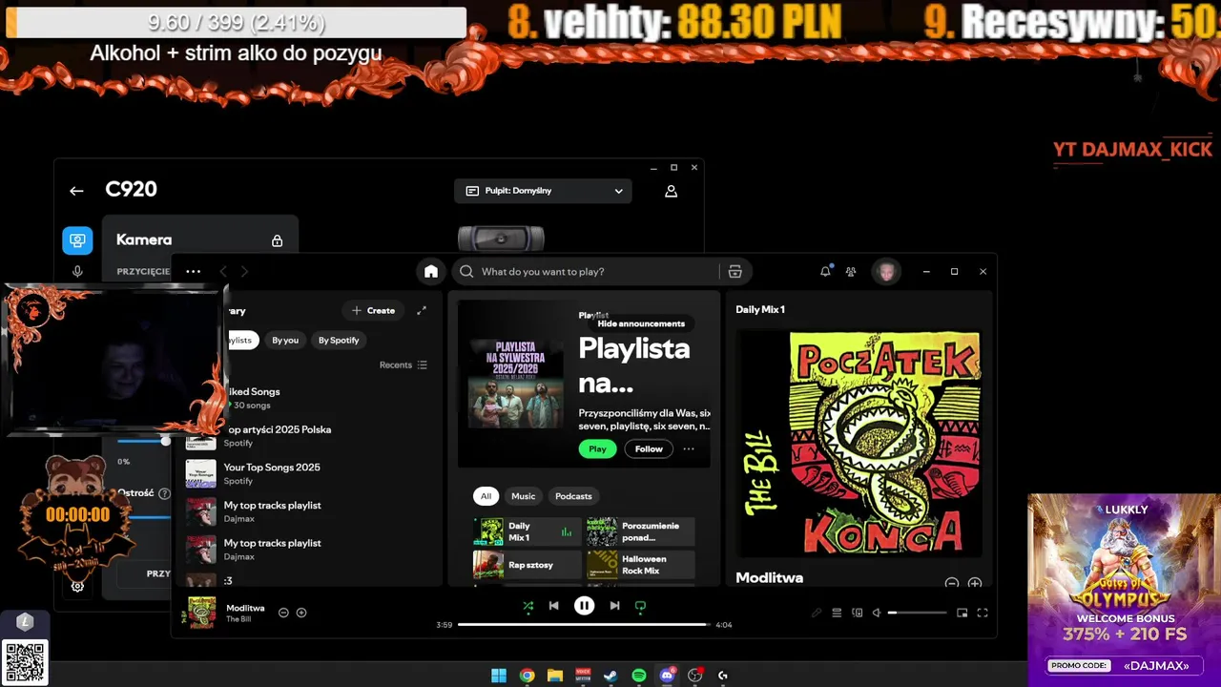Open Spotify notifications bell
The image size is (1221, 687).
pos(825,272)
